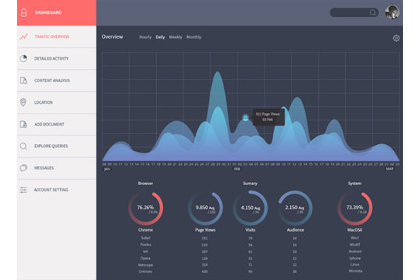Image resolution: width=420 pixels, height=280 pixels.
Task: Type in the header search field
Action: point(349,13)
